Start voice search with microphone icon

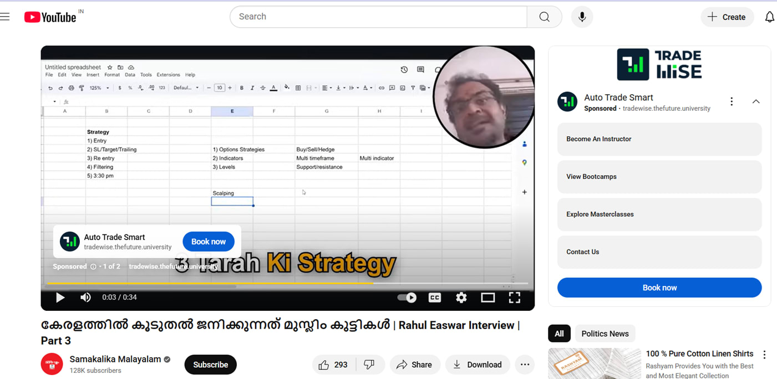point(582,17)
